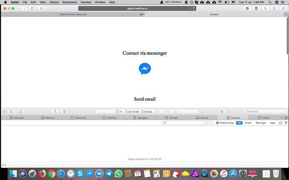This screenshot has height=180, width=289.
Task: Open the Canvas inspector tab
Action: click(202, 118)
